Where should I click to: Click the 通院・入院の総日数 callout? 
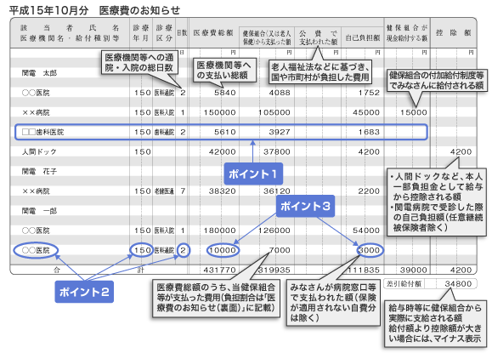(x=139, y=63)
